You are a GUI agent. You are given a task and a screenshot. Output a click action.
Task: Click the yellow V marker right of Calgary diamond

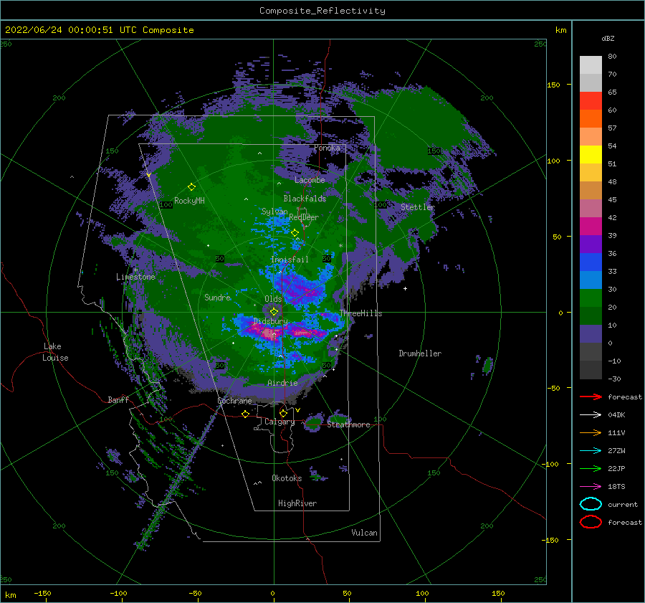(x=297, y=410)
